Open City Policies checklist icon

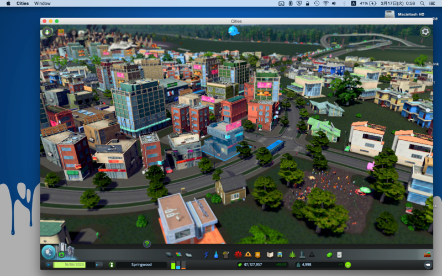coord(339,255)
